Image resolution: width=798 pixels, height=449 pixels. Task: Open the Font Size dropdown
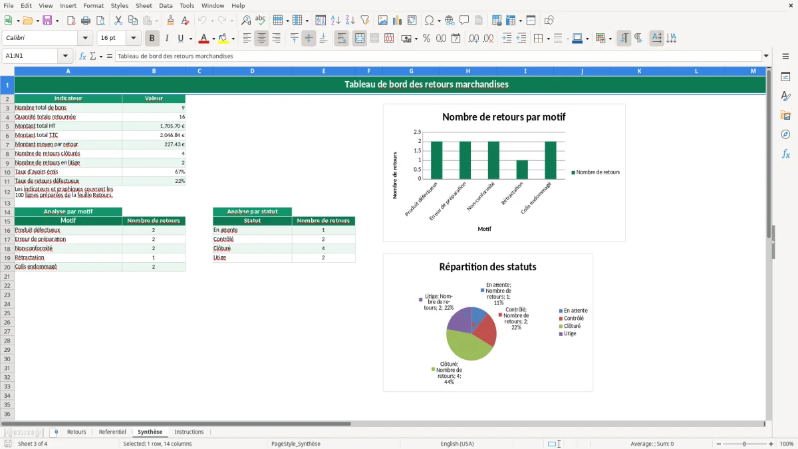tap(133, 39)
